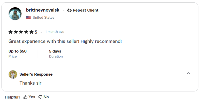Click the 5 days duration value
202x103 pixels.
pos(55,51)
